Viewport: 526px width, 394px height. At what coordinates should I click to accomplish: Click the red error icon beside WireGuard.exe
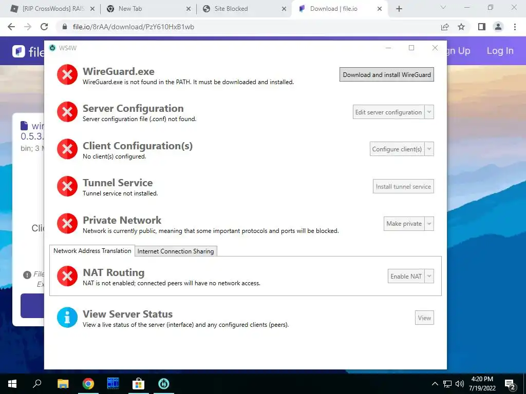tap(67, 75)
